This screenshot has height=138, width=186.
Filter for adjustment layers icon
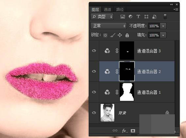pos(130,16)
